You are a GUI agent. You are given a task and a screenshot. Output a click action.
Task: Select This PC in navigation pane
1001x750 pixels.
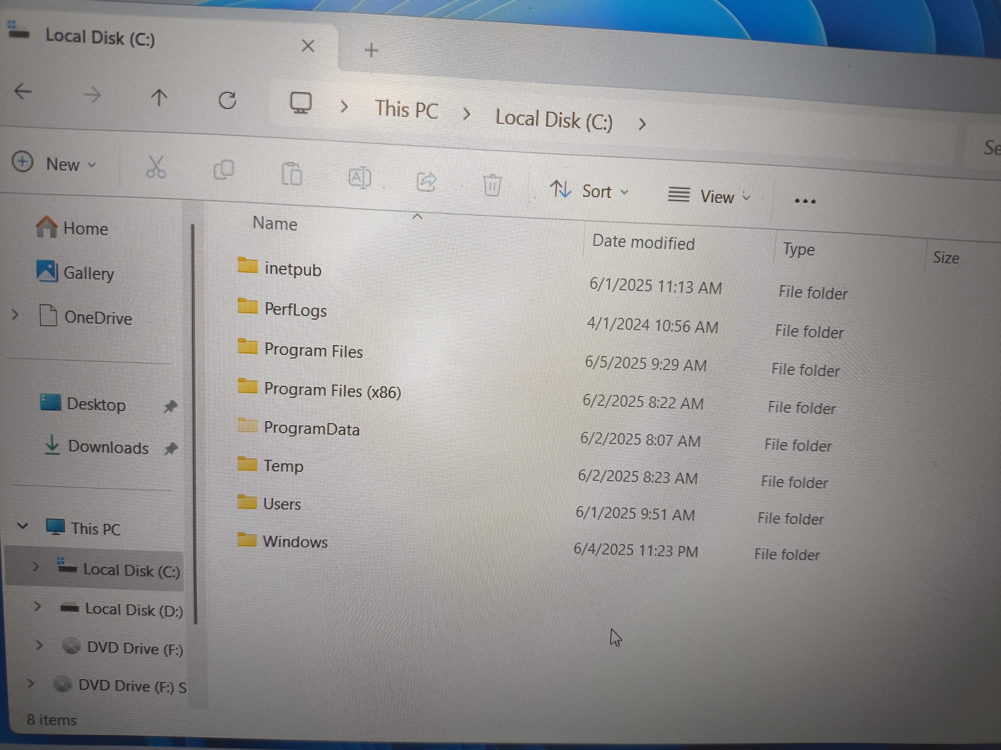pos(84,528)
